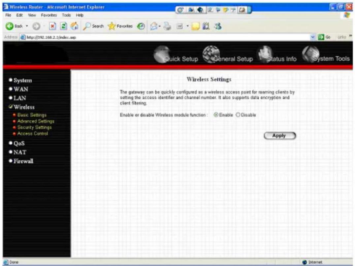The width and height of the screenshot is (355, 266).
Task: Open Security Settings under Wireless
Action: (34, 127)
